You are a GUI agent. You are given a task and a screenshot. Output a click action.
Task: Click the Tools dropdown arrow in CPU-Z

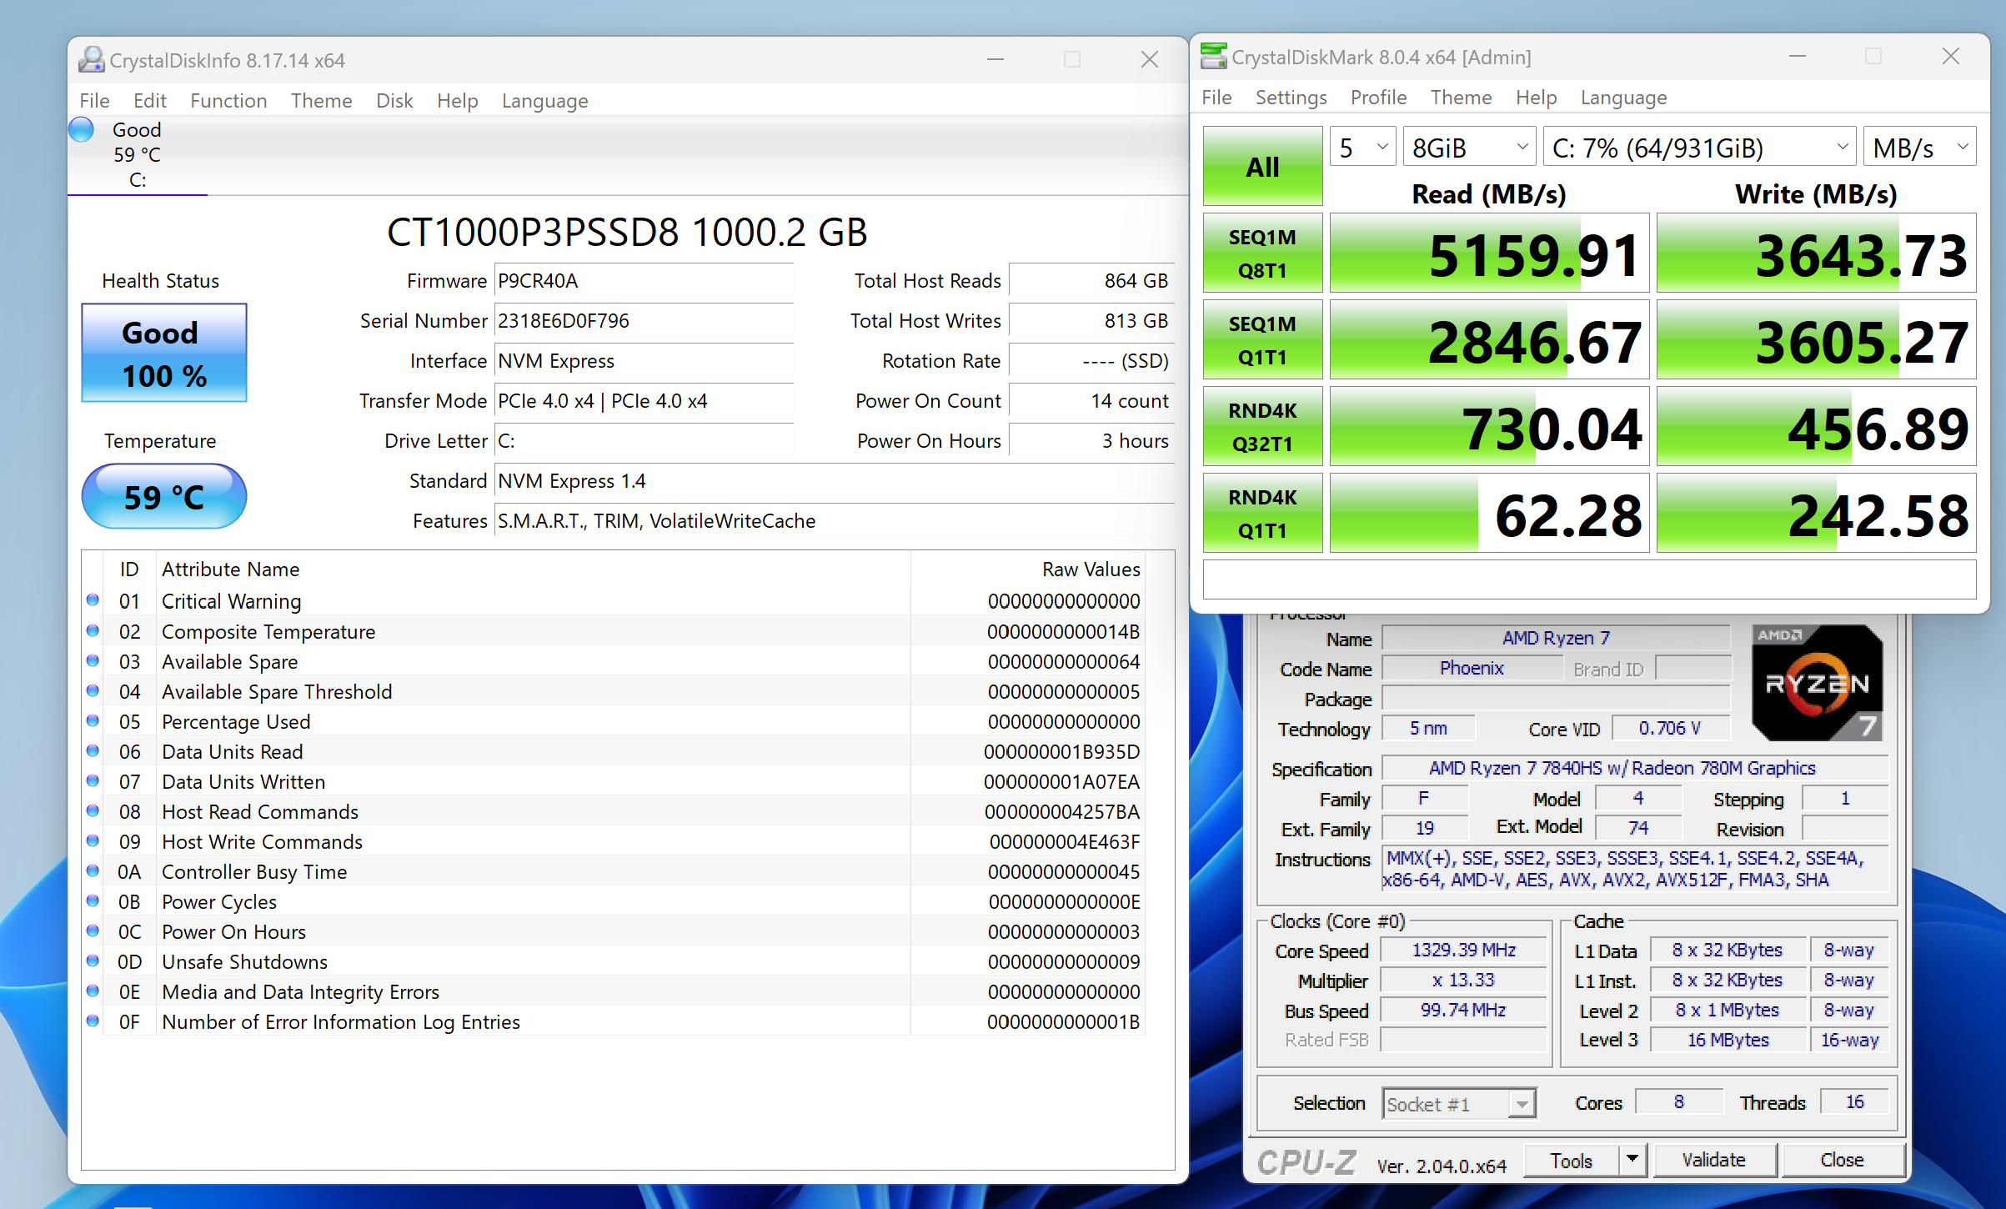(x=1632, y=1159)
